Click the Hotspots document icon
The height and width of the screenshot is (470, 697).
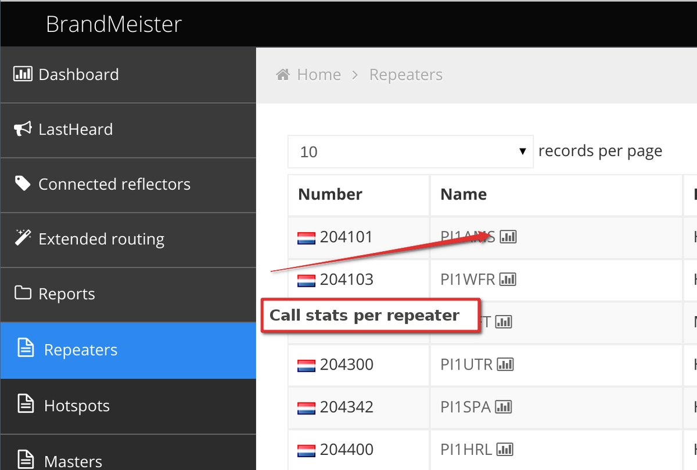point(26,404)
